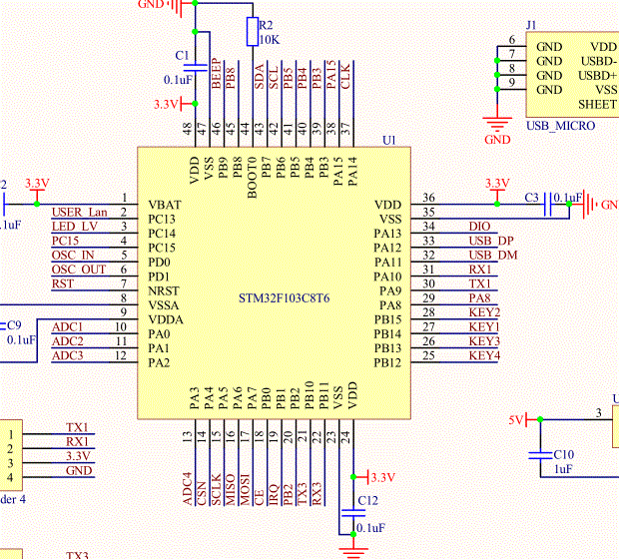
Task: Click the USB_DM net label
Action: point(493,256)
